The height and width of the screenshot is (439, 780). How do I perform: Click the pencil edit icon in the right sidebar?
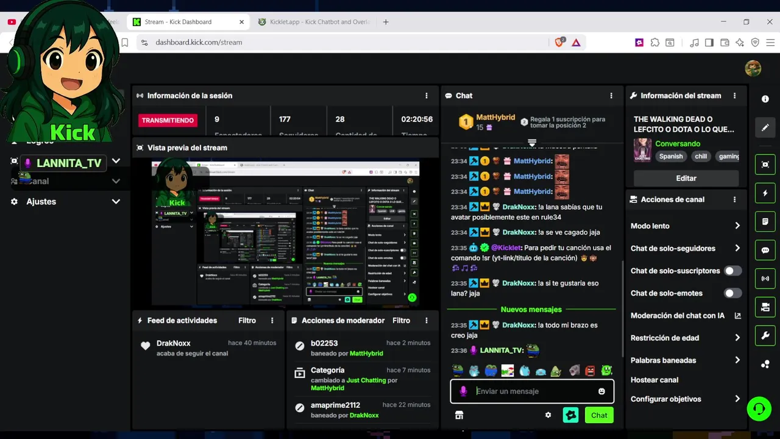click(765, 128)
